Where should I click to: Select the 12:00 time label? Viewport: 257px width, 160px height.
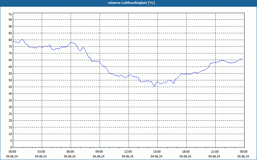click(128, 152)
